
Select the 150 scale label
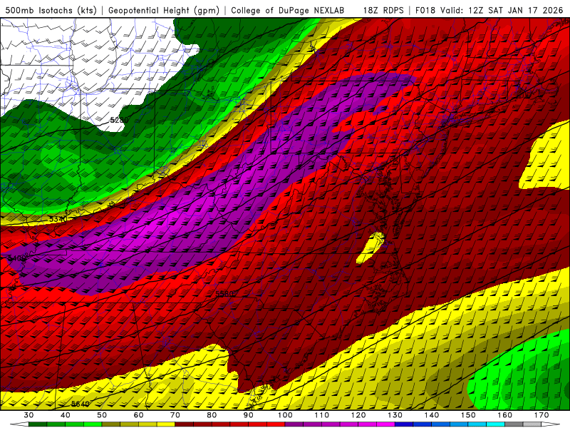coord(469,415)
